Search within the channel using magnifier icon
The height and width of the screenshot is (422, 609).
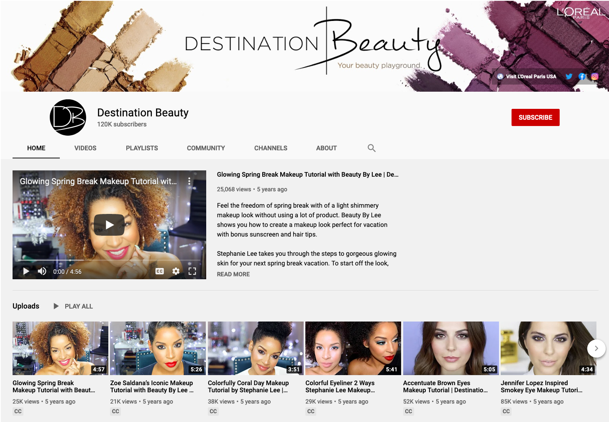coord(371,148)
